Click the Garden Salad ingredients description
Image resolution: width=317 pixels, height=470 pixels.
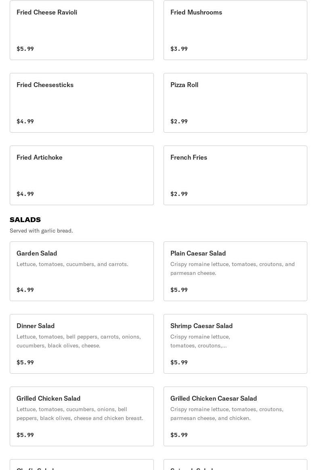[x=72, y=264]
